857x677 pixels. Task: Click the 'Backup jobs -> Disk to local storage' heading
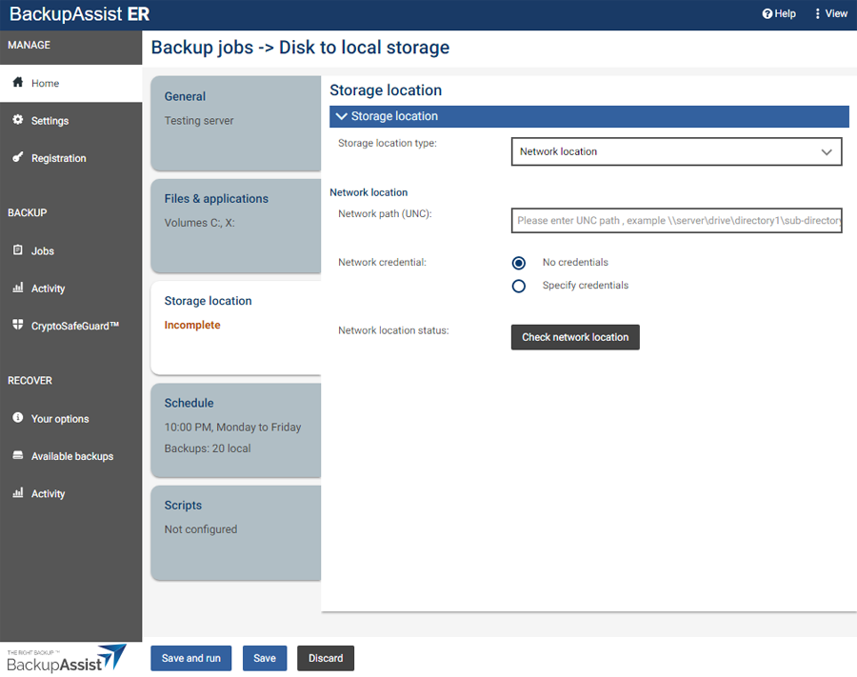300,48
